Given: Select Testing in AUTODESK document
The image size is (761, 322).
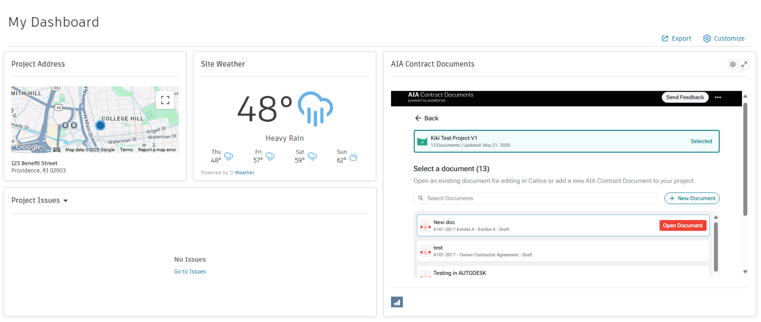Looking at the screenshot, I should pyautogui.click(x=563, y=273).
